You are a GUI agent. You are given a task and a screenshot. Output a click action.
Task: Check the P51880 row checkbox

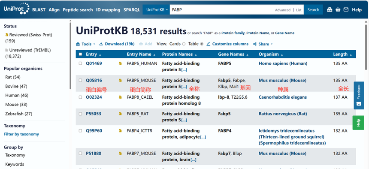click(x=81, y=154)
